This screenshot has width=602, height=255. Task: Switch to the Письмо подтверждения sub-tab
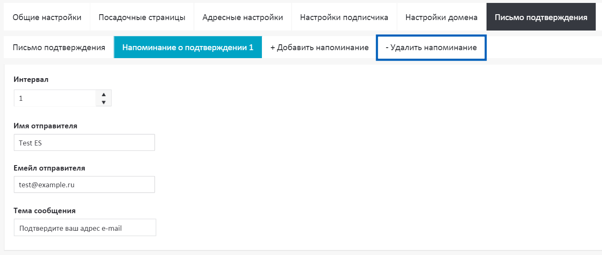(x=59, y=47)
